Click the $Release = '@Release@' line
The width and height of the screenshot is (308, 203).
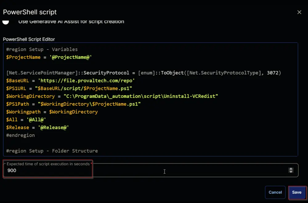pos(37,127)
